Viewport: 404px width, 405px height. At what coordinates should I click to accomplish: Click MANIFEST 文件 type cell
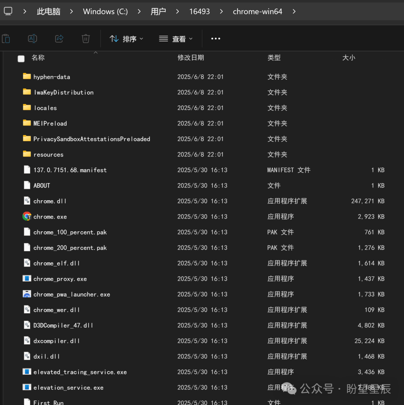coord(289,170)
